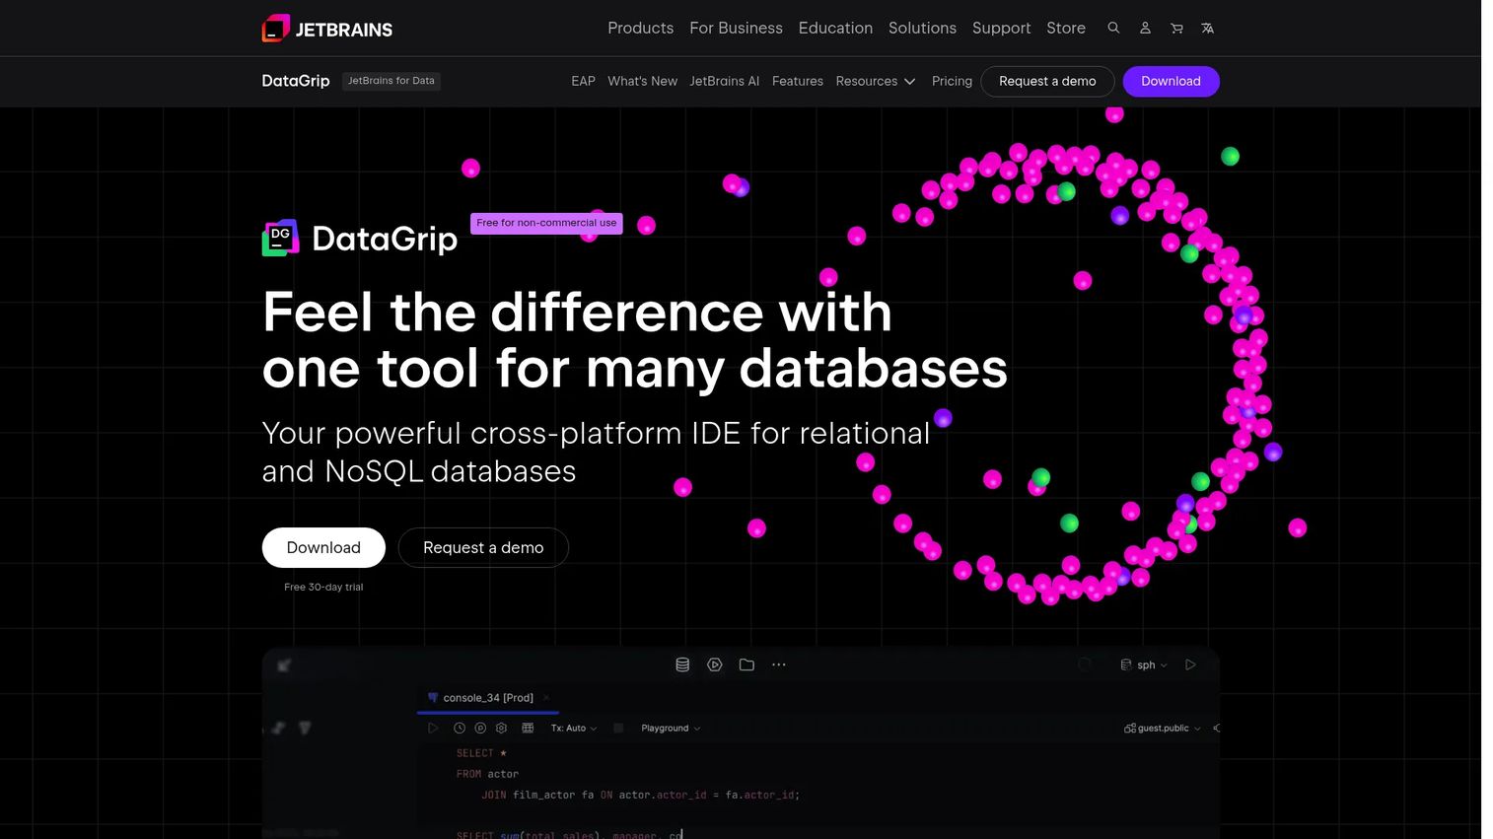Click the circled P icon in console toolbar
This screenshot has width=1493, height=839.
[480, 728]
